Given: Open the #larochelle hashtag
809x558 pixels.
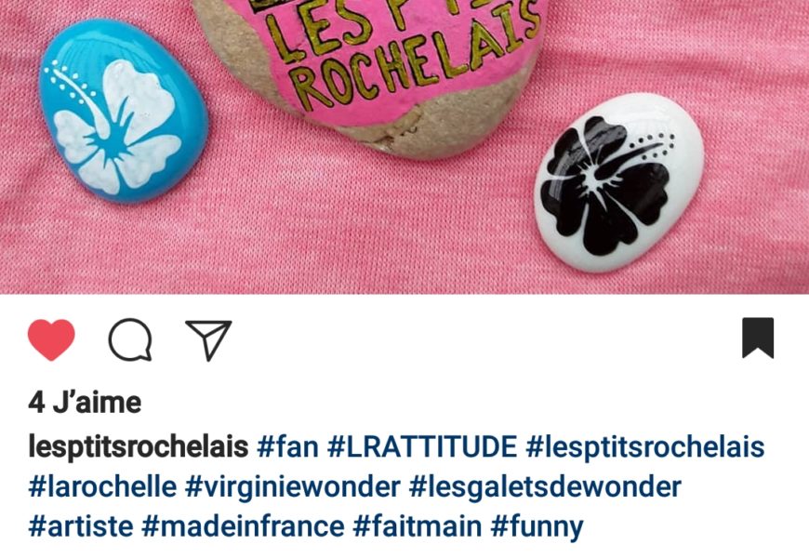Looking at the screenshot, I should click(102, 486).
